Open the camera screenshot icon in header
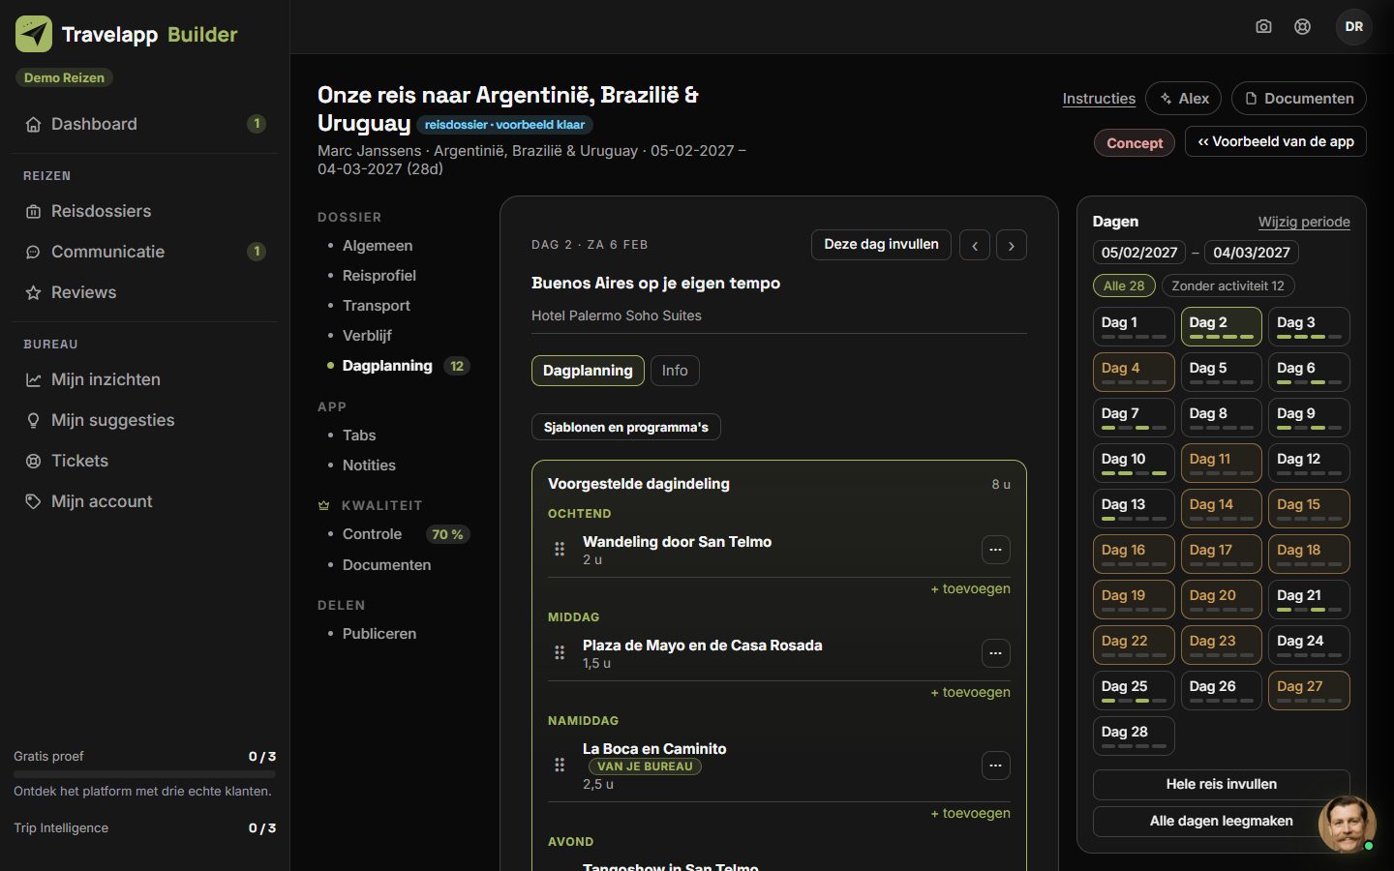This screenshot has height=871, width=1394. pyautogui.click(x=1263, y=26)
